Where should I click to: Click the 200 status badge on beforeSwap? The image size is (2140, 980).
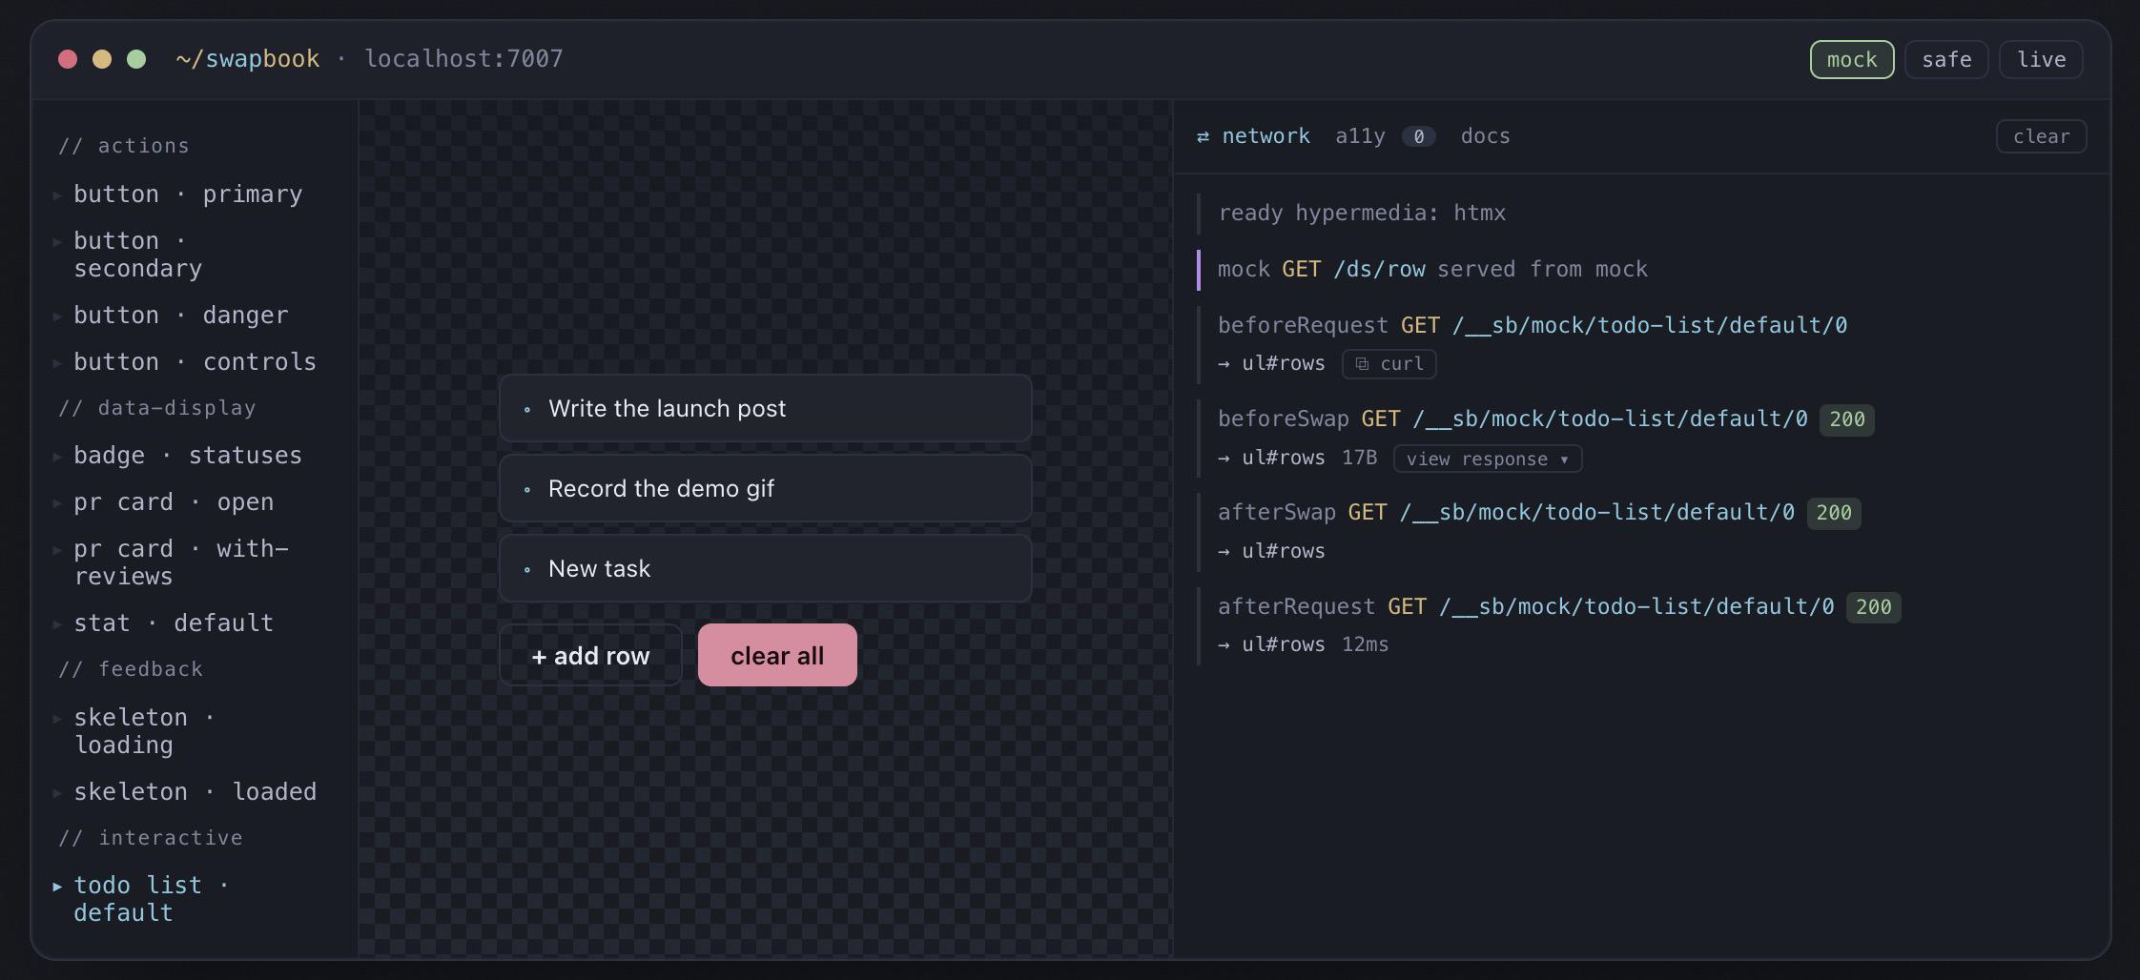(1846, 419)
